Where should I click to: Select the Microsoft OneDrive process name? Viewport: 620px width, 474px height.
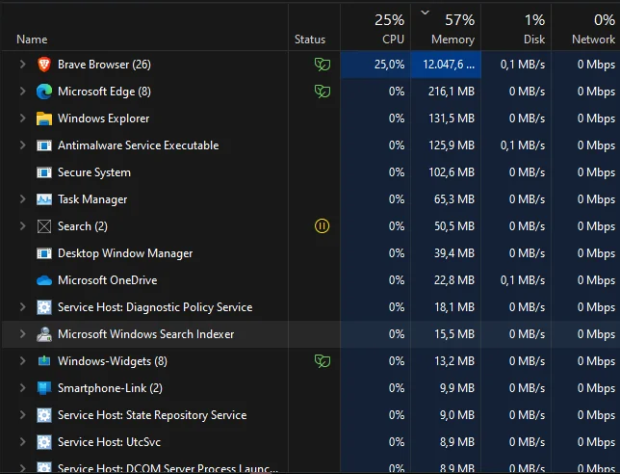[x=108, y=280]
